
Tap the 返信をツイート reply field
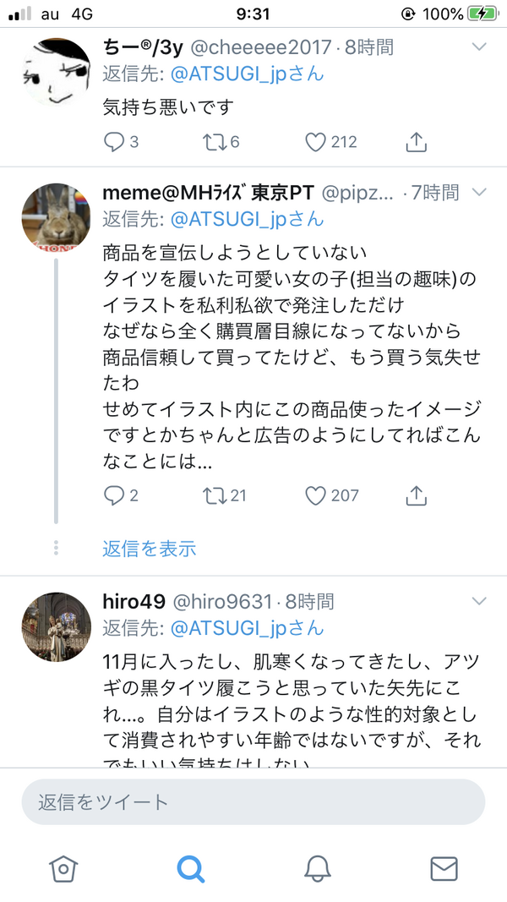[253, 802]
